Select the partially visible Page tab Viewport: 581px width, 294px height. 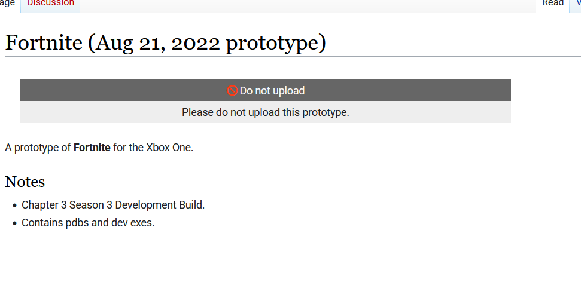click(7, 4)
